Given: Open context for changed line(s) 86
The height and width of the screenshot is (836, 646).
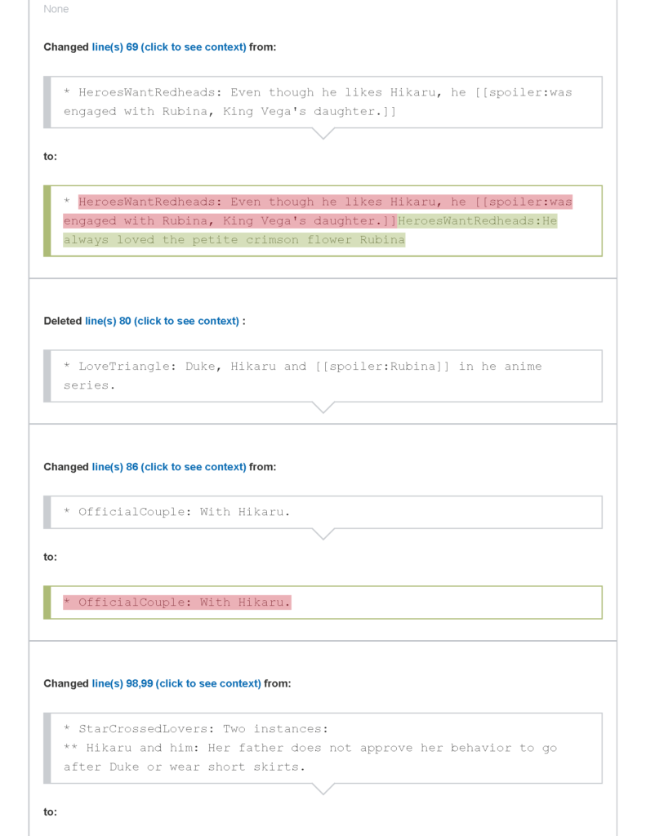Looking at the screenshot, I should [168, 467].
